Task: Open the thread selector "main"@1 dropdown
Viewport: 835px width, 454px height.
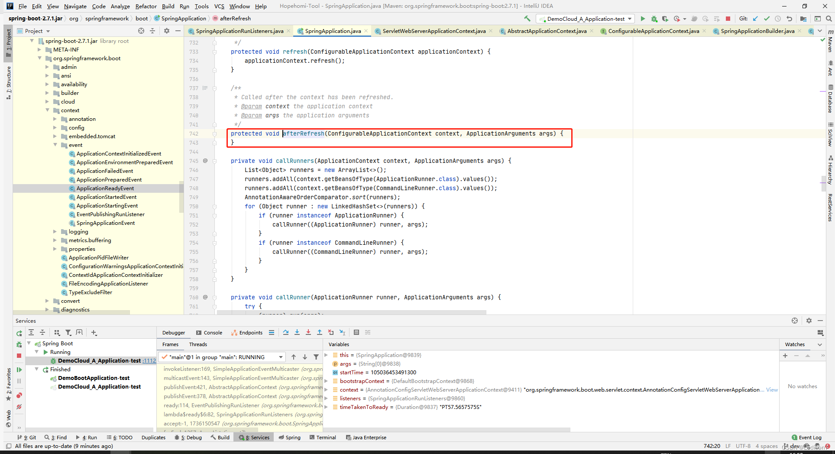Action: click(x=222, y=357)
